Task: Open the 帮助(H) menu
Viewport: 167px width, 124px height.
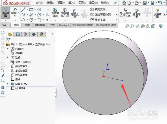Action: [105, 3]
